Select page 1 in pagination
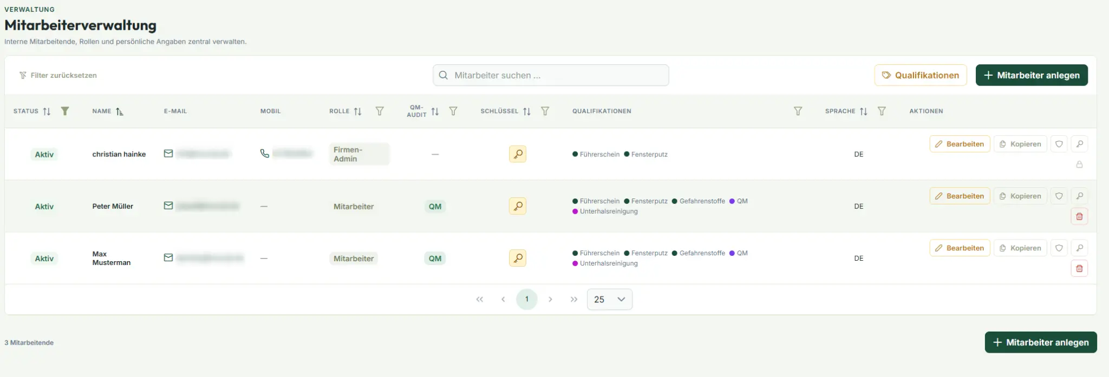The height and width of the screenshot is (377, 1109). (x=527, y=299)
